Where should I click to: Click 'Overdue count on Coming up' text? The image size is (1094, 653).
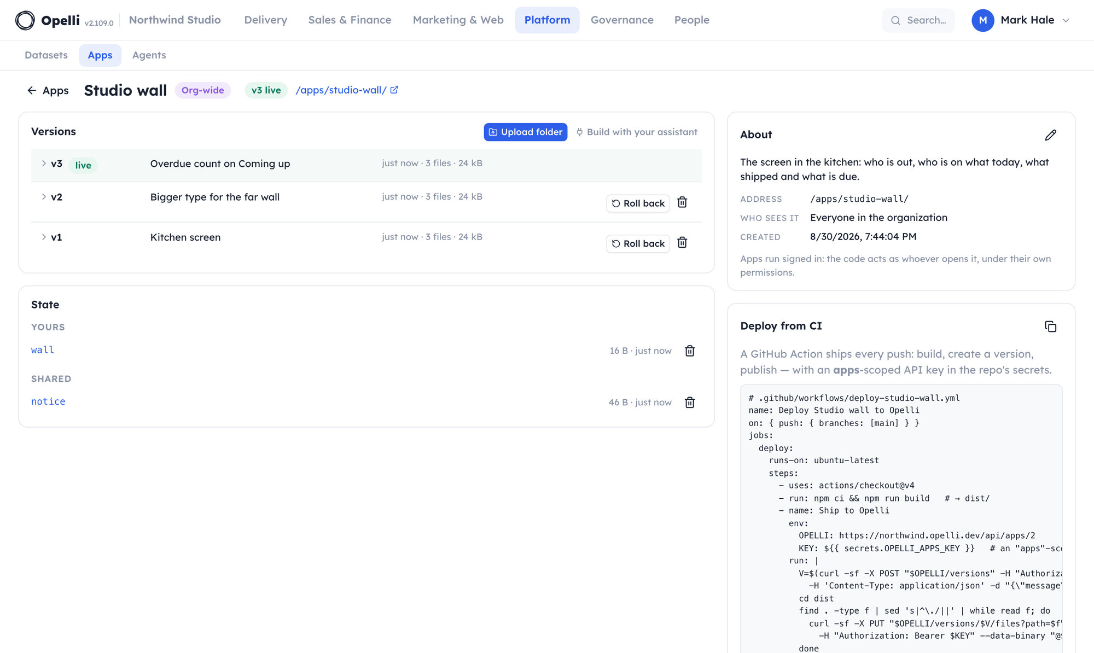[x=220, y=164]
